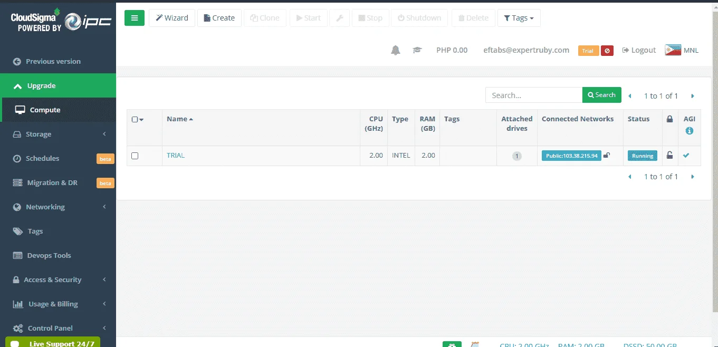Select Upgrade in the sidebar
Viewport: 718px width, 347px height.
(58, 85)
